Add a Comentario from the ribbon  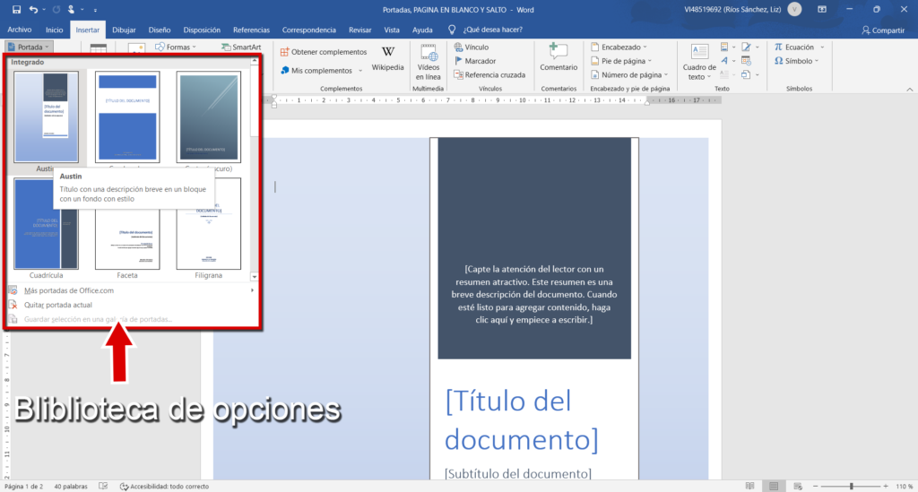tap(559, 57)
